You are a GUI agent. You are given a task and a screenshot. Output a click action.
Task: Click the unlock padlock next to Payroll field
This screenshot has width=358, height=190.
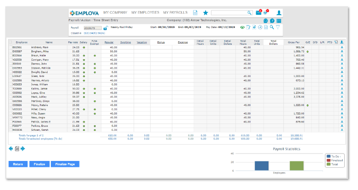tap(106, 28)
